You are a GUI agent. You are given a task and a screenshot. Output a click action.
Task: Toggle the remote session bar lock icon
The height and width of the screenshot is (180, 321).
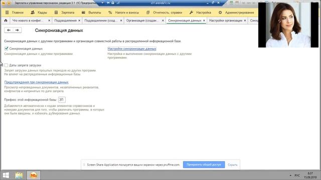coord(113,3)
